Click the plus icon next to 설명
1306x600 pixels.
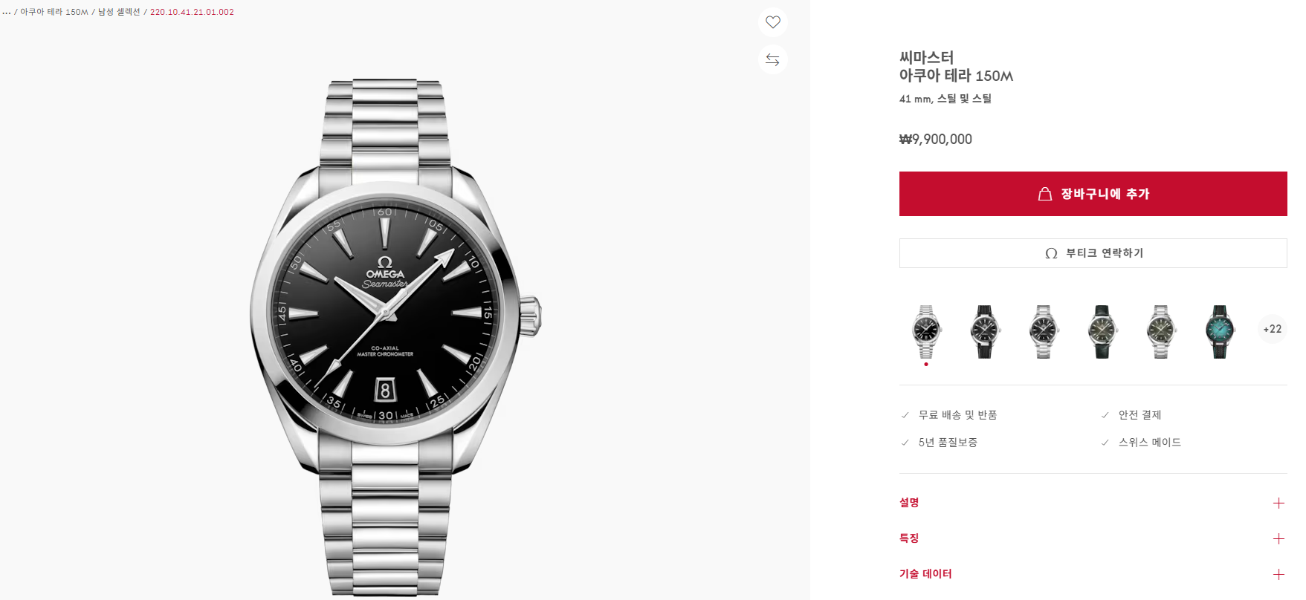[x=1278, y=503]
